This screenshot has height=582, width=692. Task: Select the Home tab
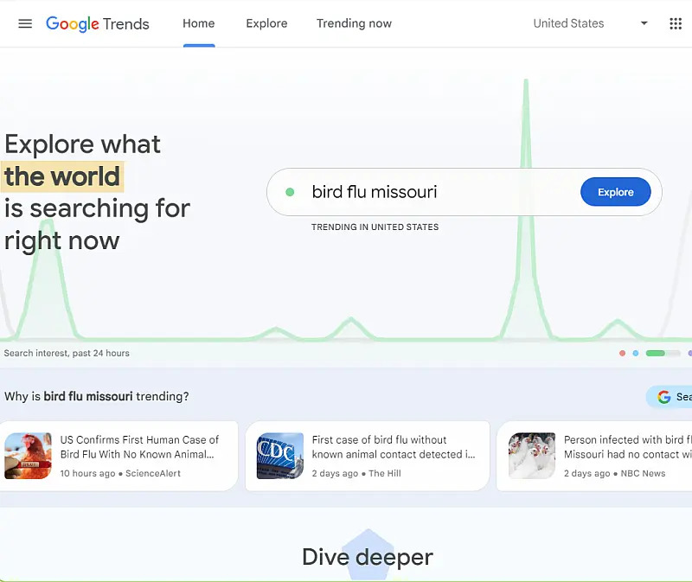pos(199,23)
